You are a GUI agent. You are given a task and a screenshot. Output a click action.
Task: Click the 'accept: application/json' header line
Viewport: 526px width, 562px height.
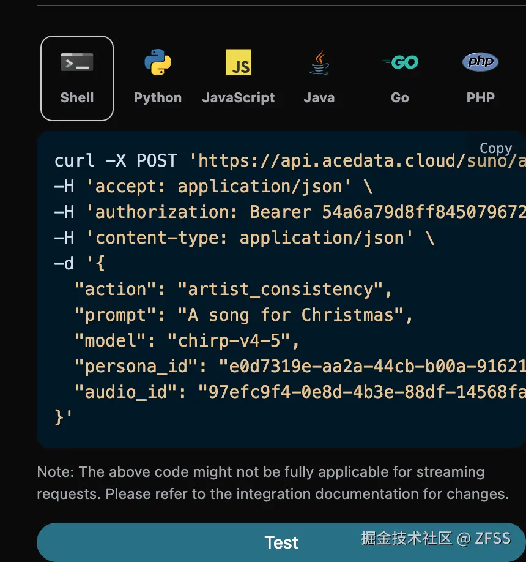[x=213, y=187]
